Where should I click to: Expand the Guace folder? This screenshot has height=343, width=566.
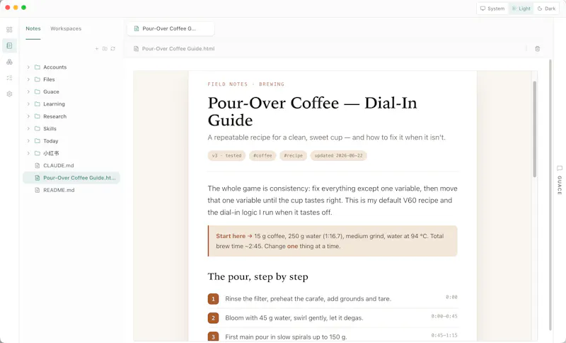tap(28, 92)
